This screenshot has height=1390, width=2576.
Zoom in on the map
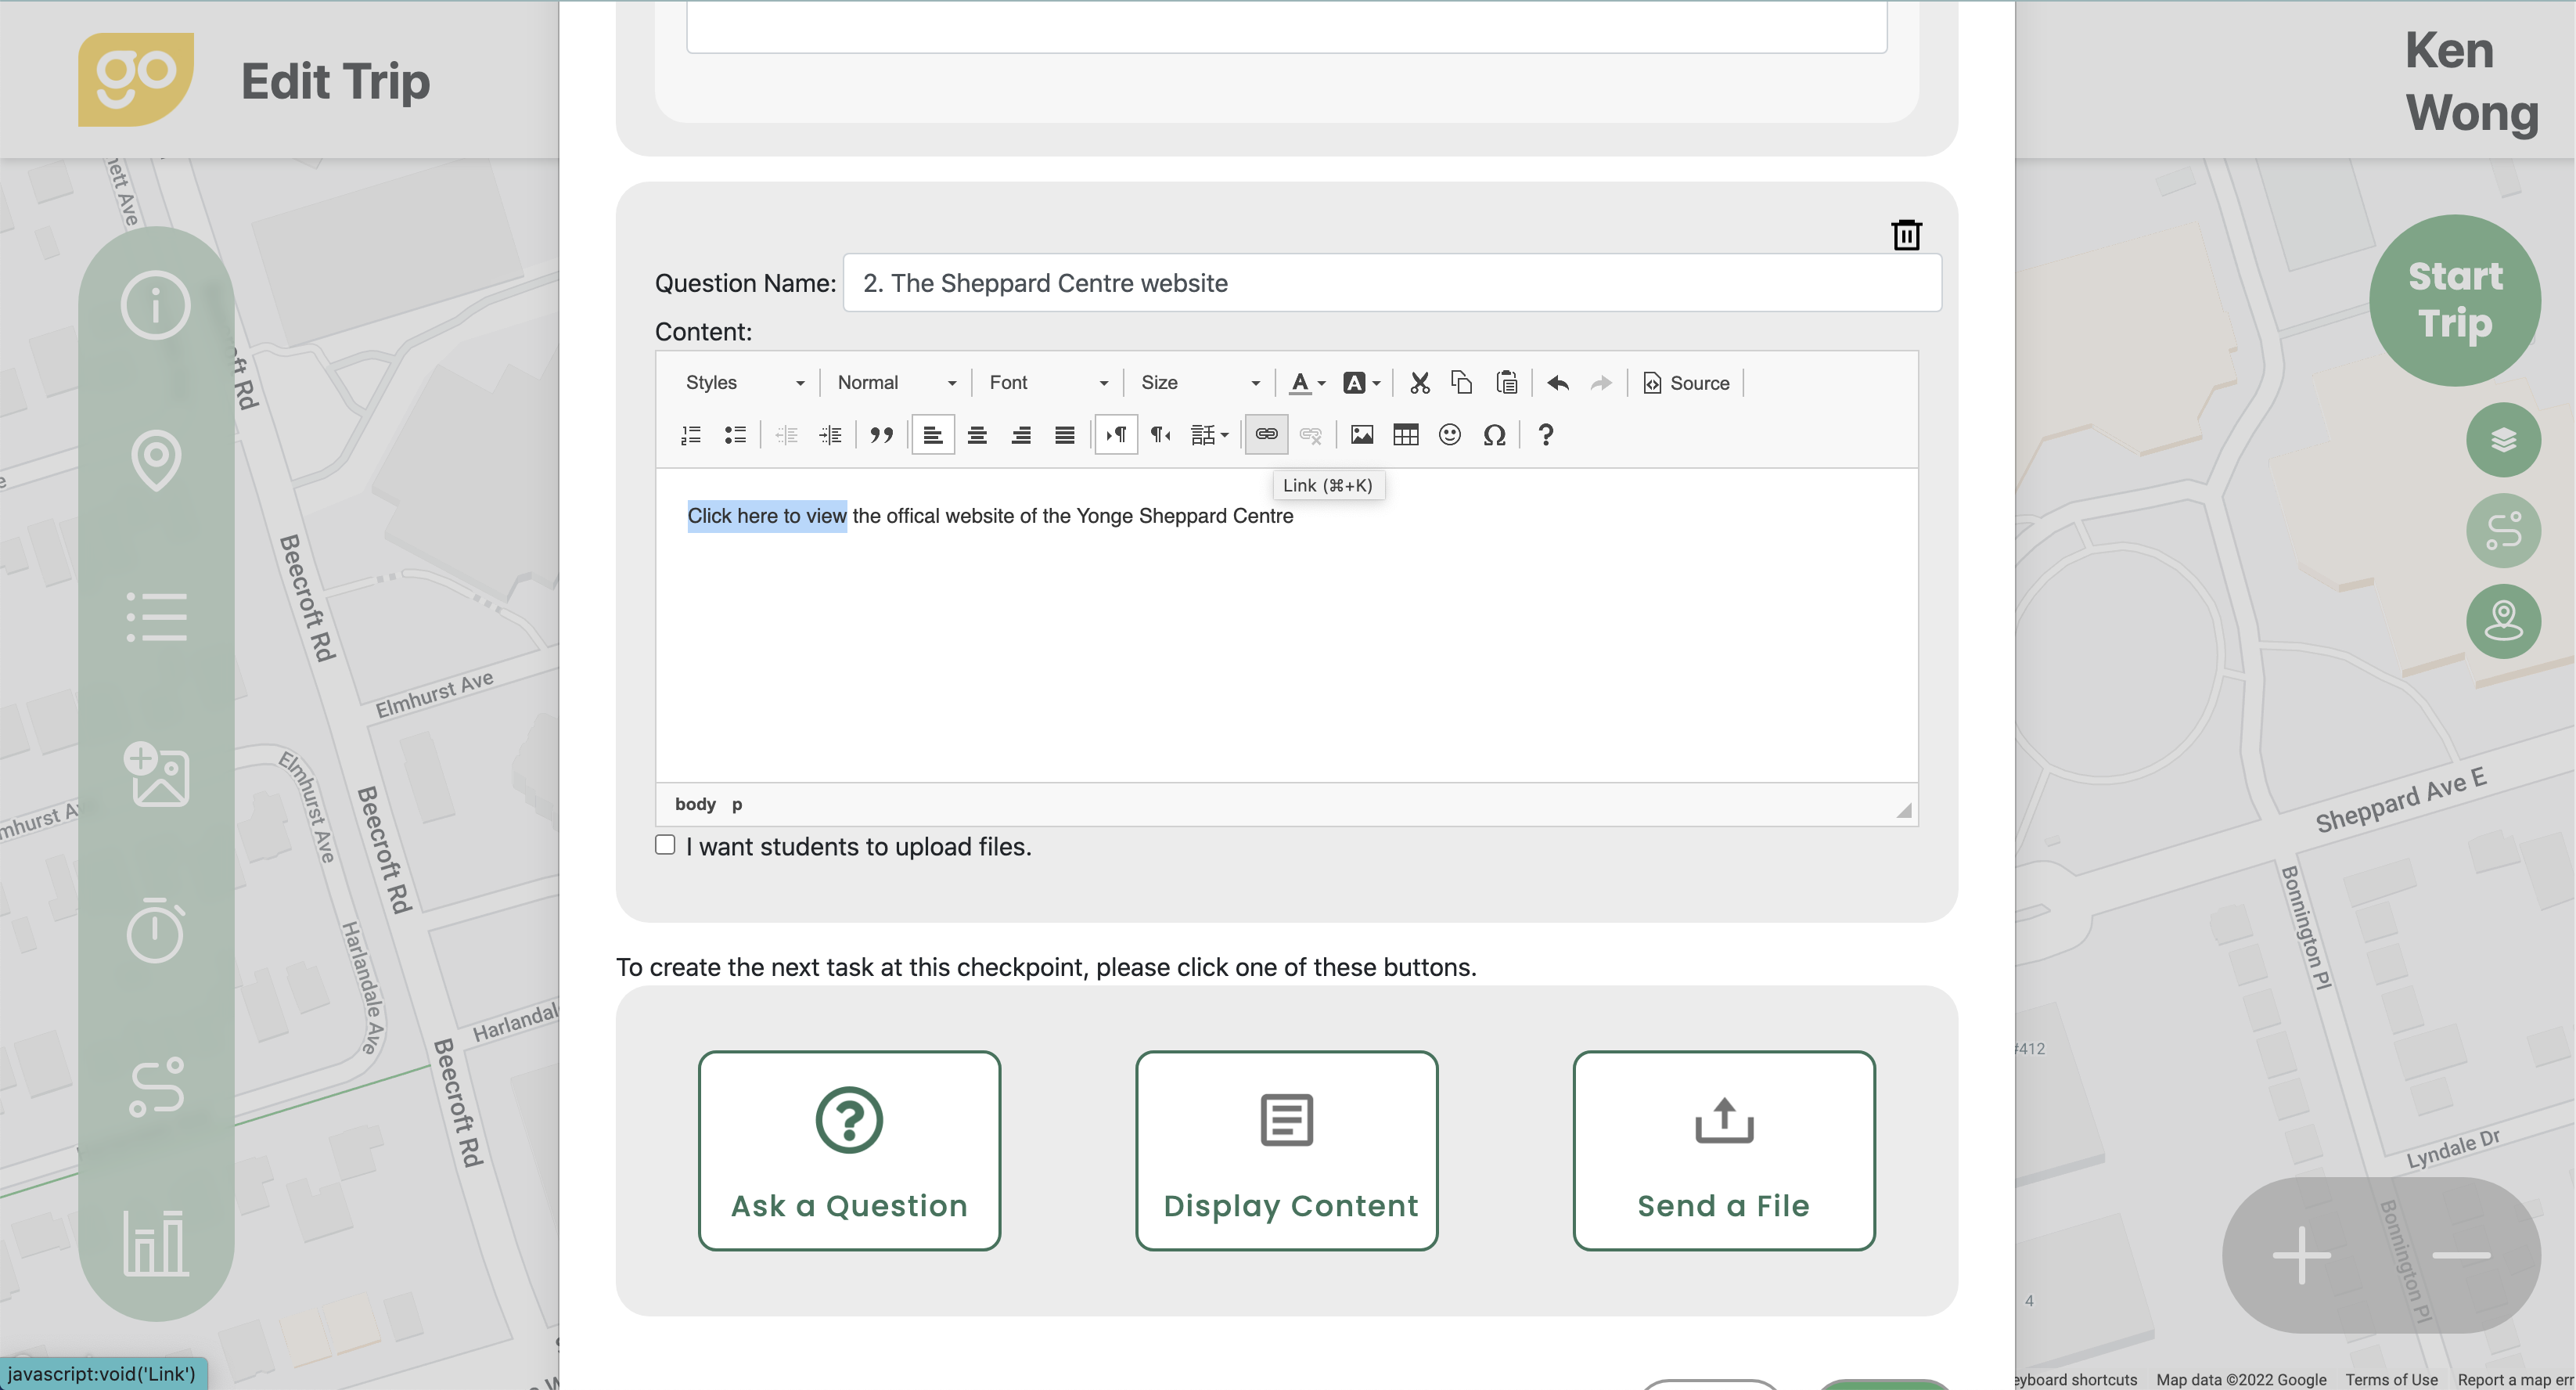pos(2302,1255)
